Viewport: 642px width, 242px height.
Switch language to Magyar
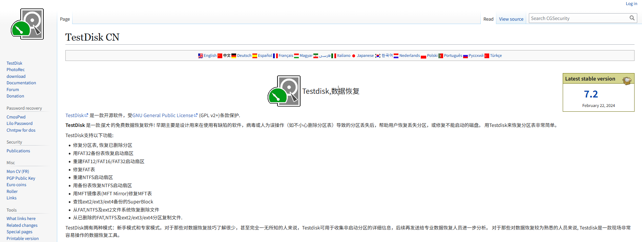tap(306, 56)
